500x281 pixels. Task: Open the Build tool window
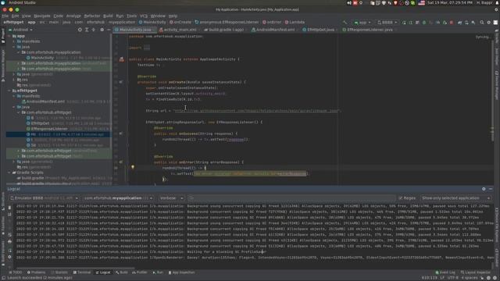coord(122,272)
